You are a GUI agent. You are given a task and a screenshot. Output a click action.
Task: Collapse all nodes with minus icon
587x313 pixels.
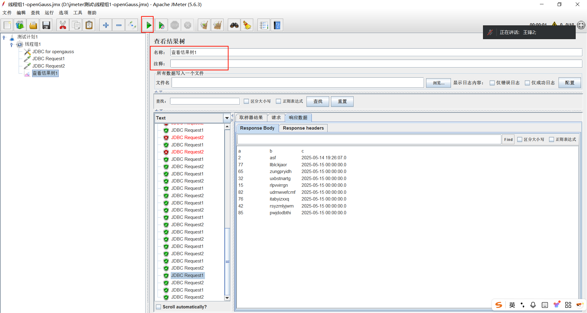119,25
